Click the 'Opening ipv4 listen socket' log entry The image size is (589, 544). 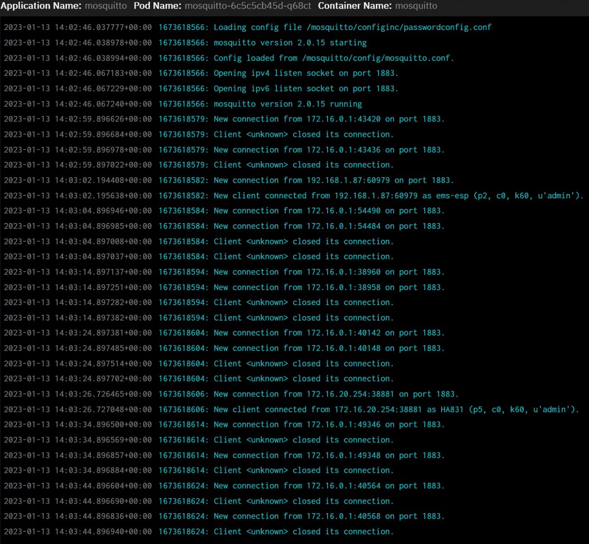201,73
